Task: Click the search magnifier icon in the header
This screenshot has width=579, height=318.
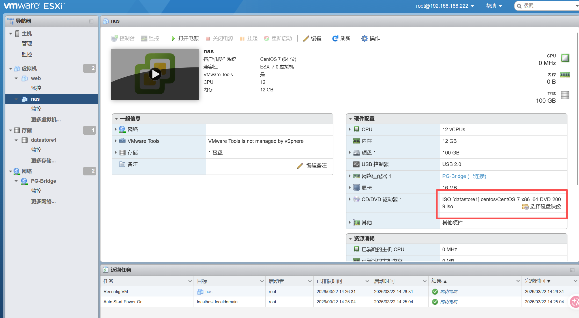Action: 519,6
